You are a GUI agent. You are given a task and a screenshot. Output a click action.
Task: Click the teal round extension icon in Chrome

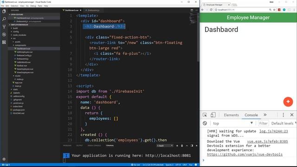(x=284, y=10)
